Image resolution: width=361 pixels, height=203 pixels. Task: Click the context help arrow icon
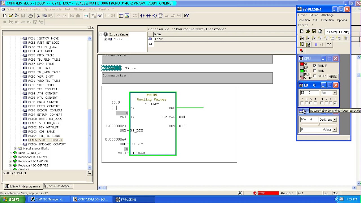186,16
